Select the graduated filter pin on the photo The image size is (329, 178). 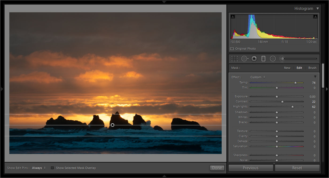pyautogui.click(x=112, y=125)
